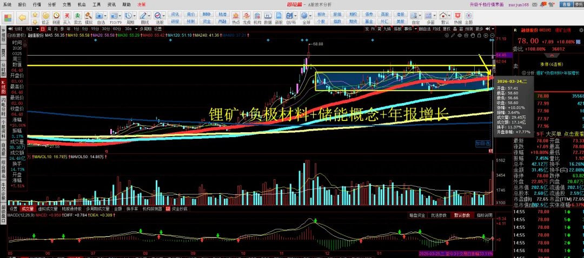Expand the 30s period dropdown arrow
This screenshot has width=584, height=258.
click(x=136, y=29)
